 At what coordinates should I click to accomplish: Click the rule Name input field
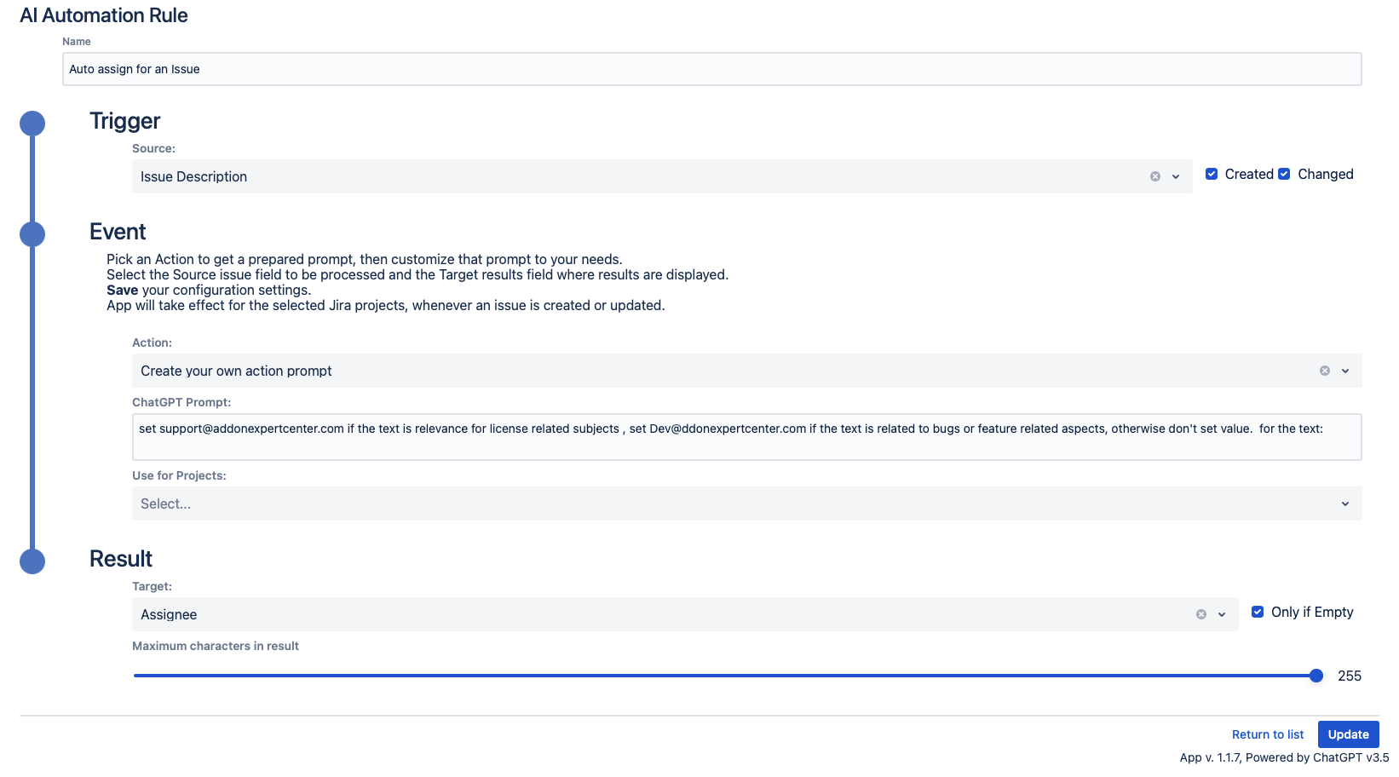711,69
